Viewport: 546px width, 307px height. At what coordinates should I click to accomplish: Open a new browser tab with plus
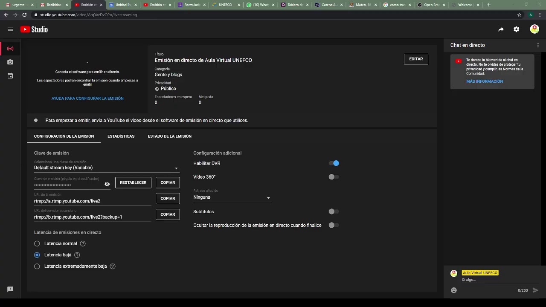[x=488, y=5]
